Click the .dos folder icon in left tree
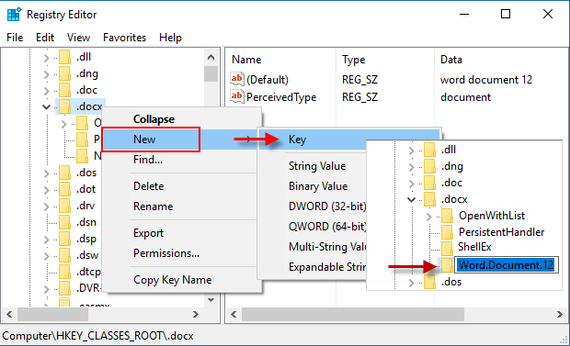The width and height of the screenshot is (570, 346). coord(64,173)
